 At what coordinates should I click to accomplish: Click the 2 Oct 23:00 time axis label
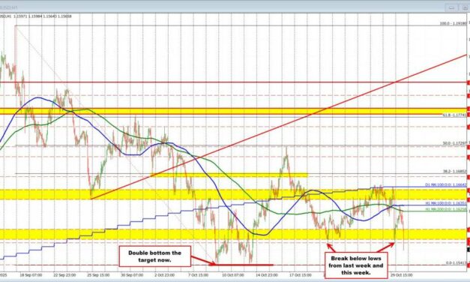tap(164, 274)
